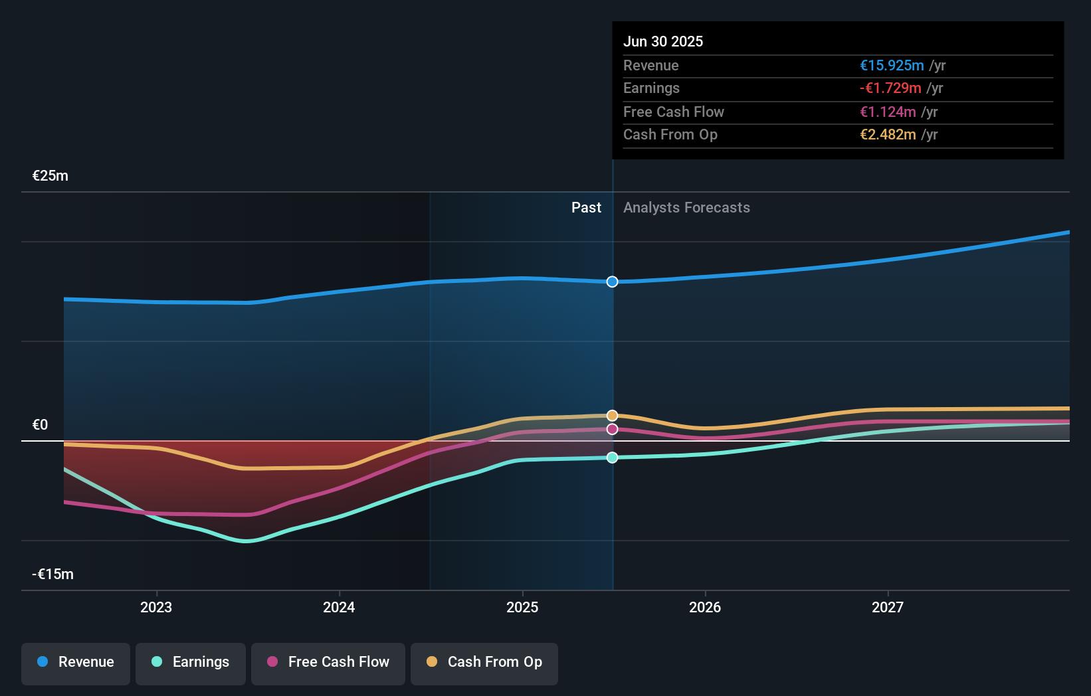Click the Free Cash Flow tooltip row label
Image resolution: width=1091 pixels, height=696 pixels.
click(674, 112)
